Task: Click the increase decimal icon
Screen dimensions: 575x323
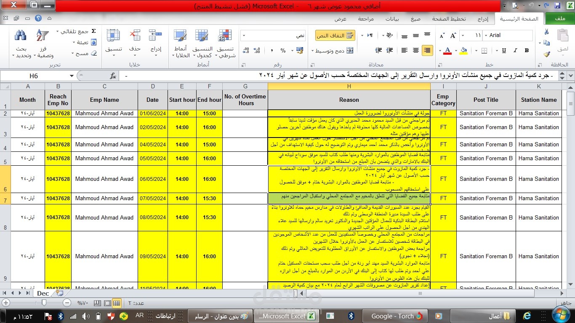Action: coord(256,50)
